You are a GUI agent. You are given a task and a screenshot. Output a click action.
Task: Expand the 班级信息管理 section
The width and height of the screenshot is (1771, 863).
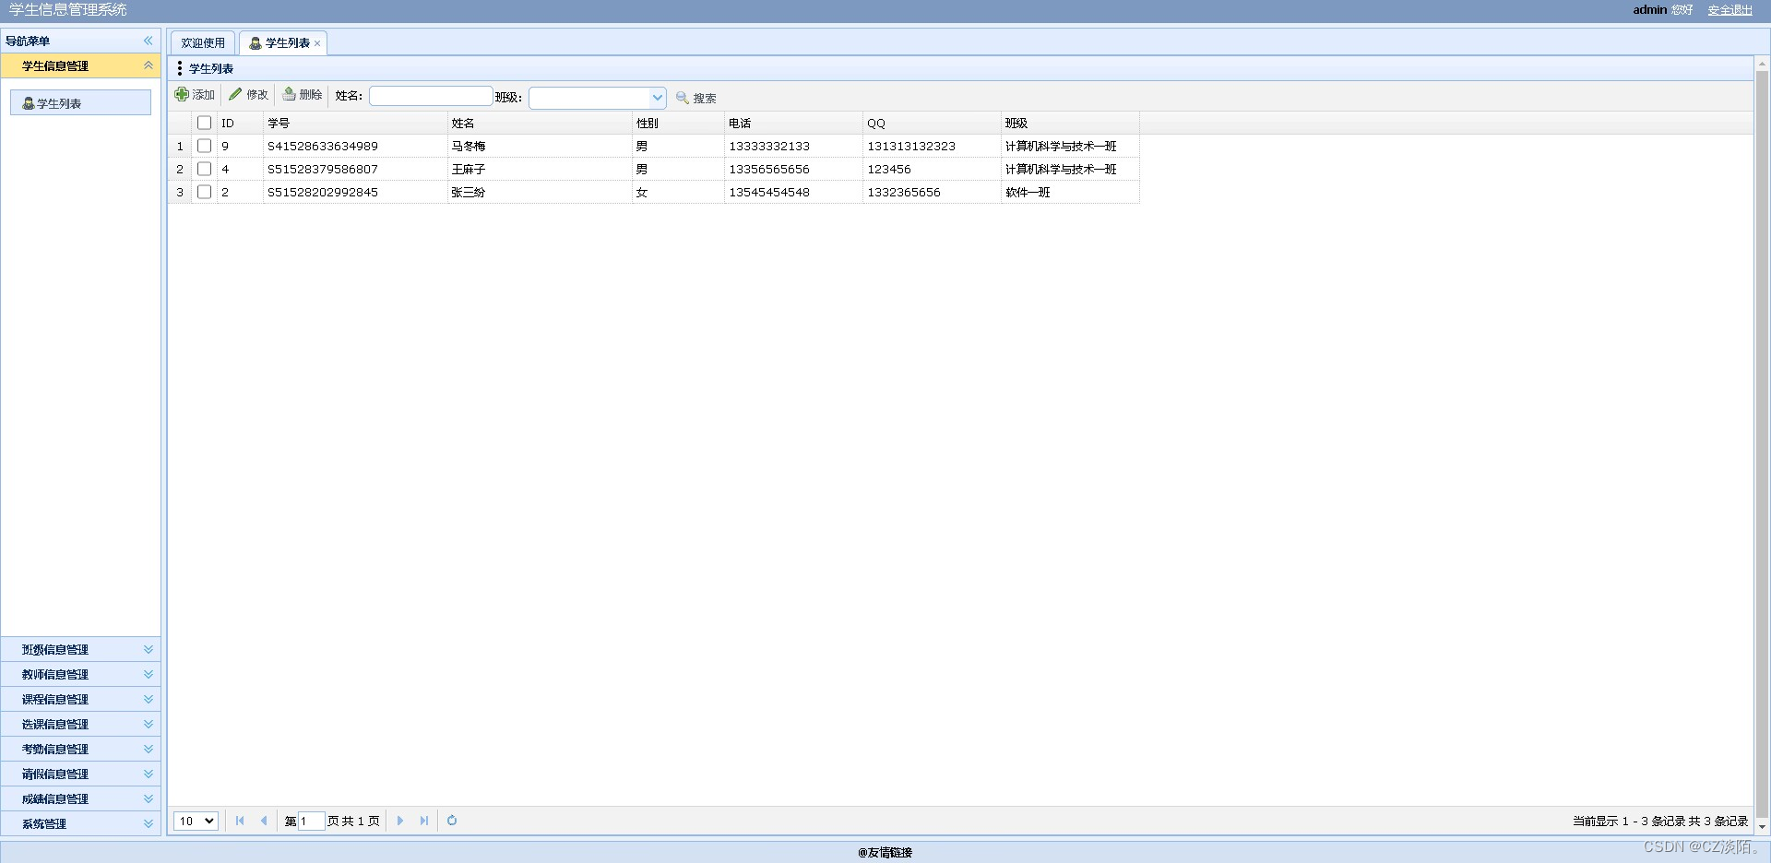[x=148, y=649]
